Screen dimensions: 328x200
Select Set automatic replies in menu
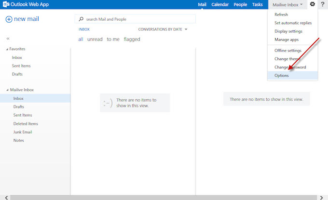click(292, 23)
